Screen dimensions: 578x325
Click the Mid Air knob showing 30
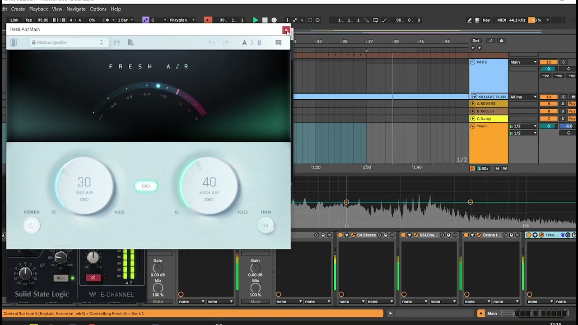click(84, 186)
